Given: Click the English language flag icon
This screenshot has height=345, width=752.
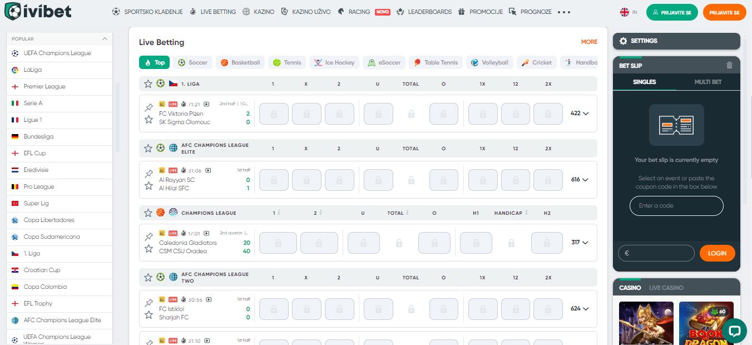Looking at the screenshot, I should (x=625, y=12).
